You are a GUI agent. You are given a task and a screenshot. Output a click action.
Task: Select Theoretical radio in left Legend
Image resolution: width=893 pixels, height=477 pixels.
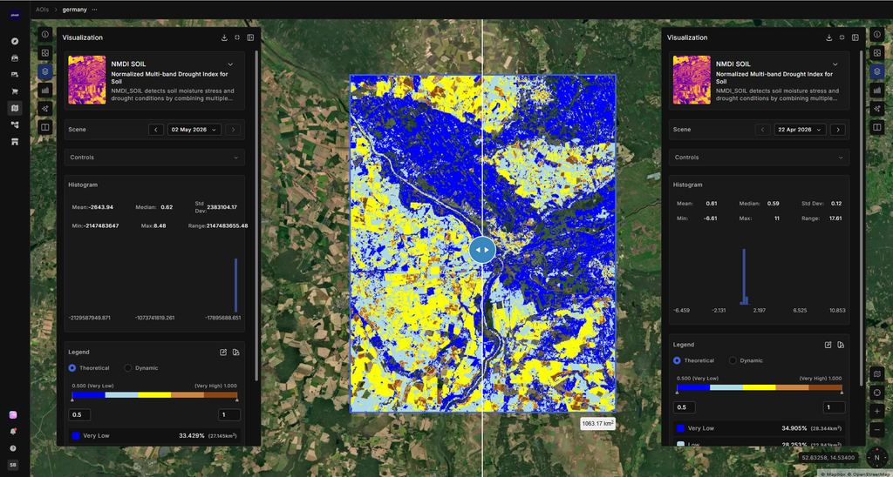click(x=72, y=368)
